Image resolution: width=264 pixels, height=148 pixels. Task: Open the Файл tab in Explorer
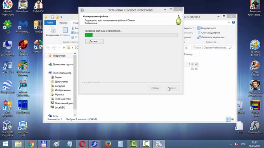pos(50,23)
